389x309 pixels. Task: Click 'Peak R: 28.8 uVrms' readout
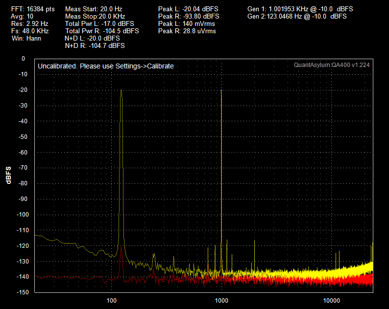[187, 31]
